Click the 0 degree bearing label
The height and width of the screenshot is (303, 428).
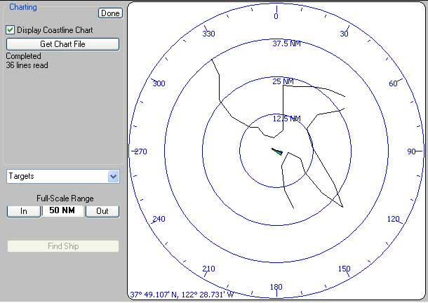point(276,16)
